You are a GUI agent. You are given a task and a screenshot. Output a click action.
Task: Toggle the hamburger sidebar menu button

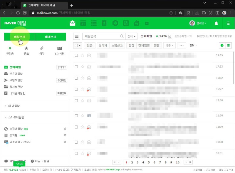pos(77,36)
